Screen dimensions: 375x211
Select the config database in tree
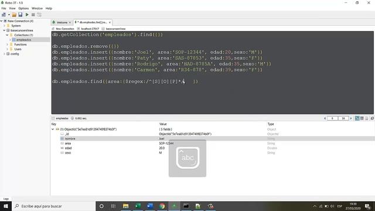14,54
